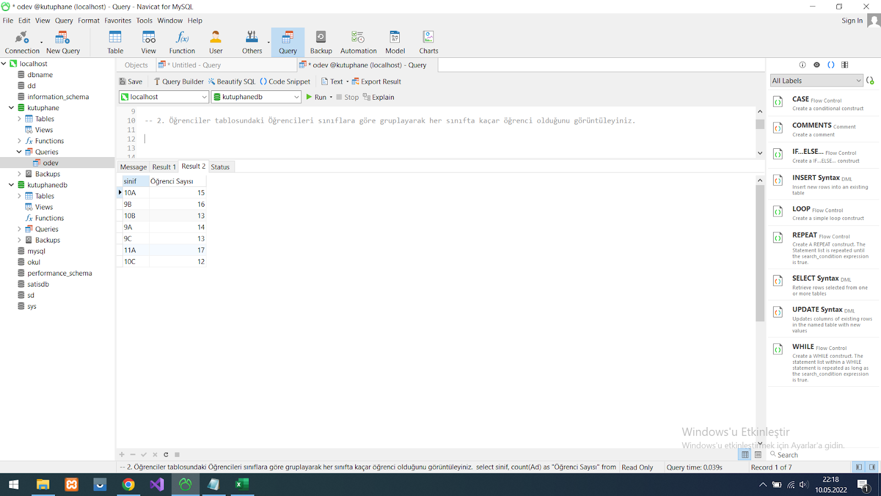Refresh the result grid

[x=166, y=455]
